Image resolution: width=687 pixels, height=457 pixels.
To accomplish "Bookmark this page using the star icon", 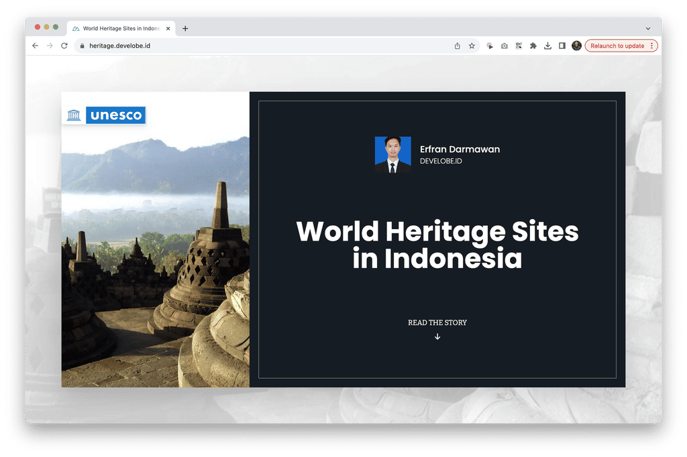I will [x=472, y=46].
